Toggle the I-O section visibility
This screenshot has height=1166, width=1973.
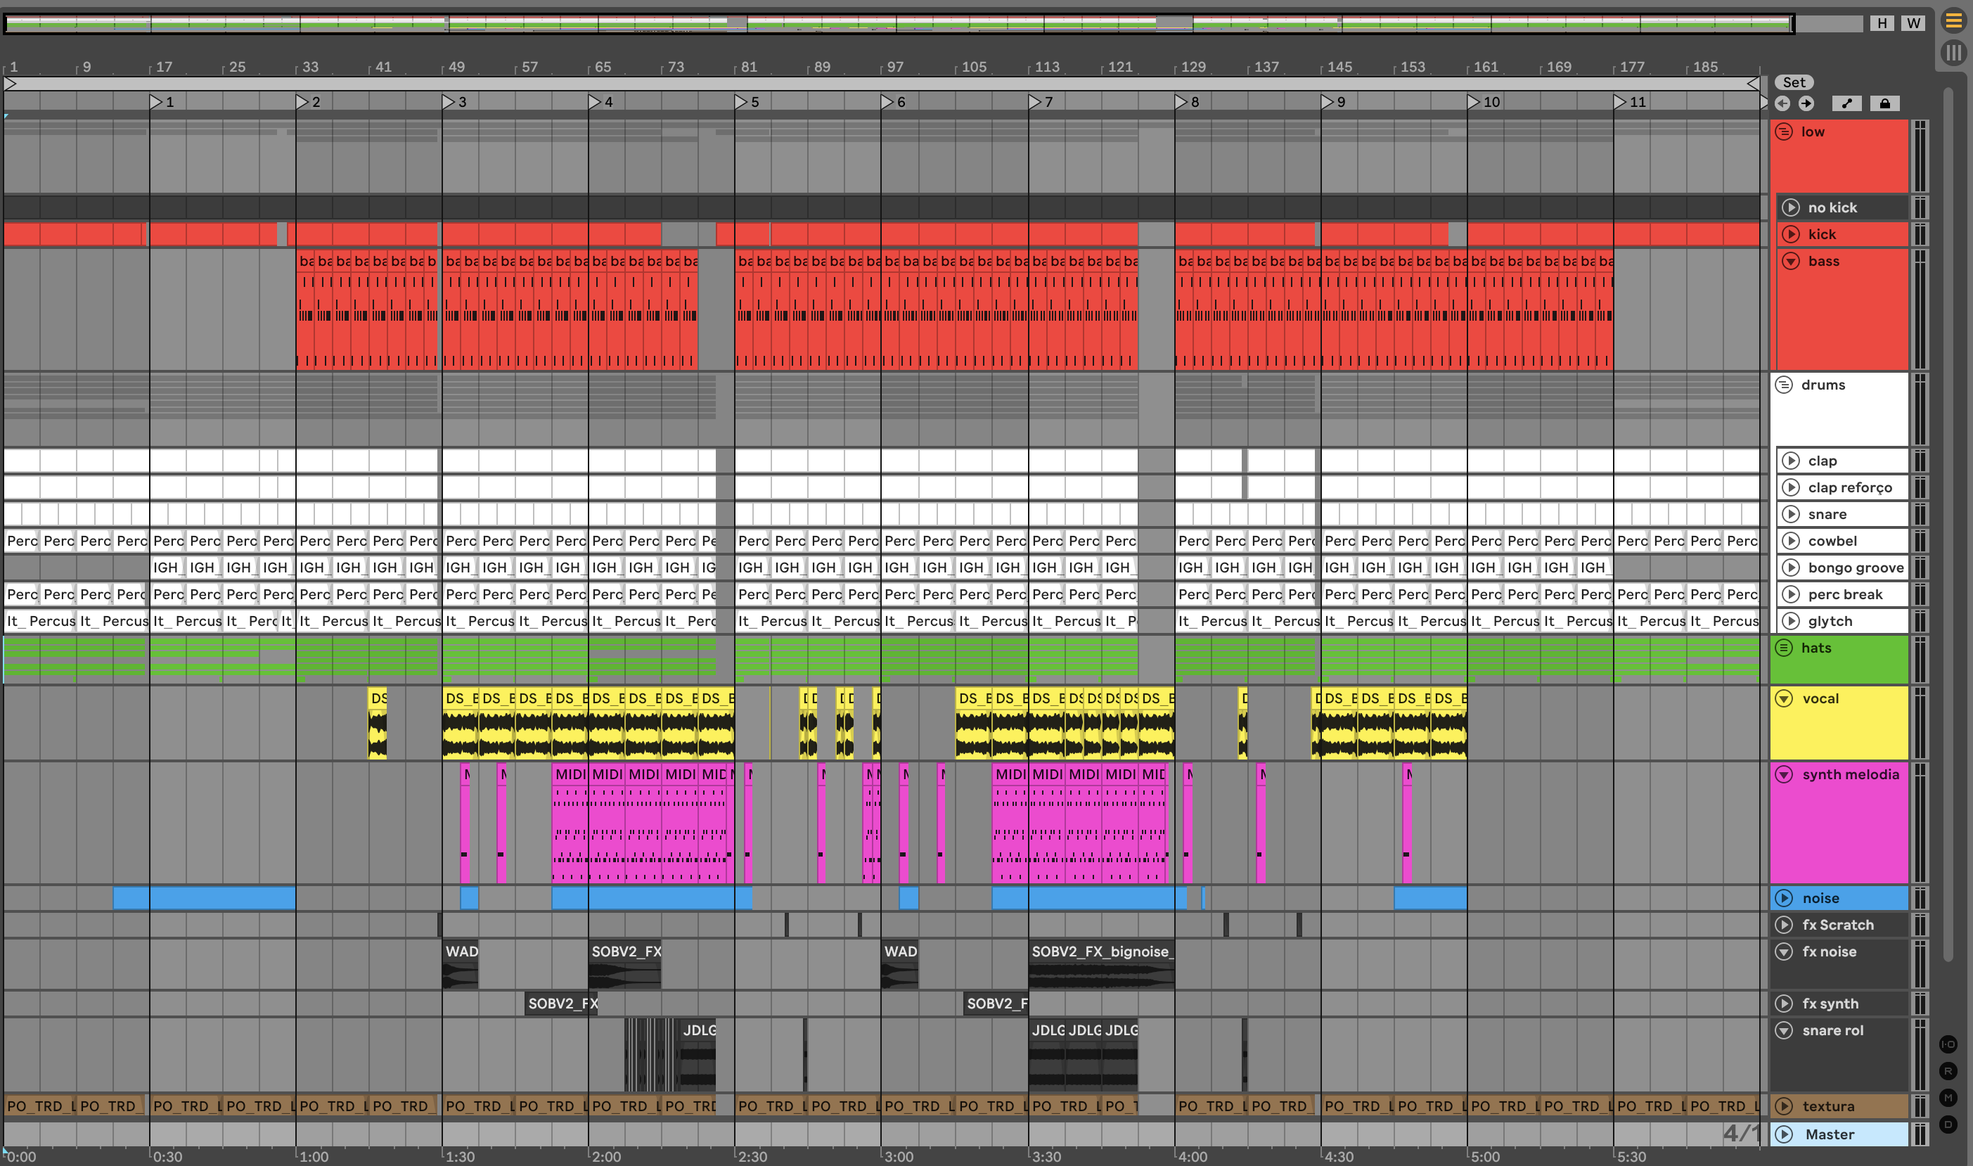point(1948,1044)
